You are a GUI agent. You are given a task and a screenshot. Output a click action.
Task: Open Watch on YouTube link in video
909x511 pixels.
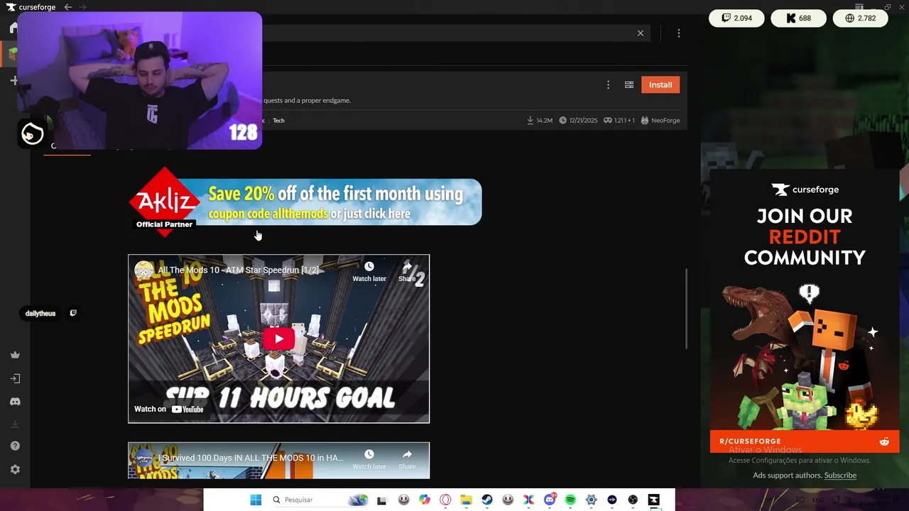point(169,409)
